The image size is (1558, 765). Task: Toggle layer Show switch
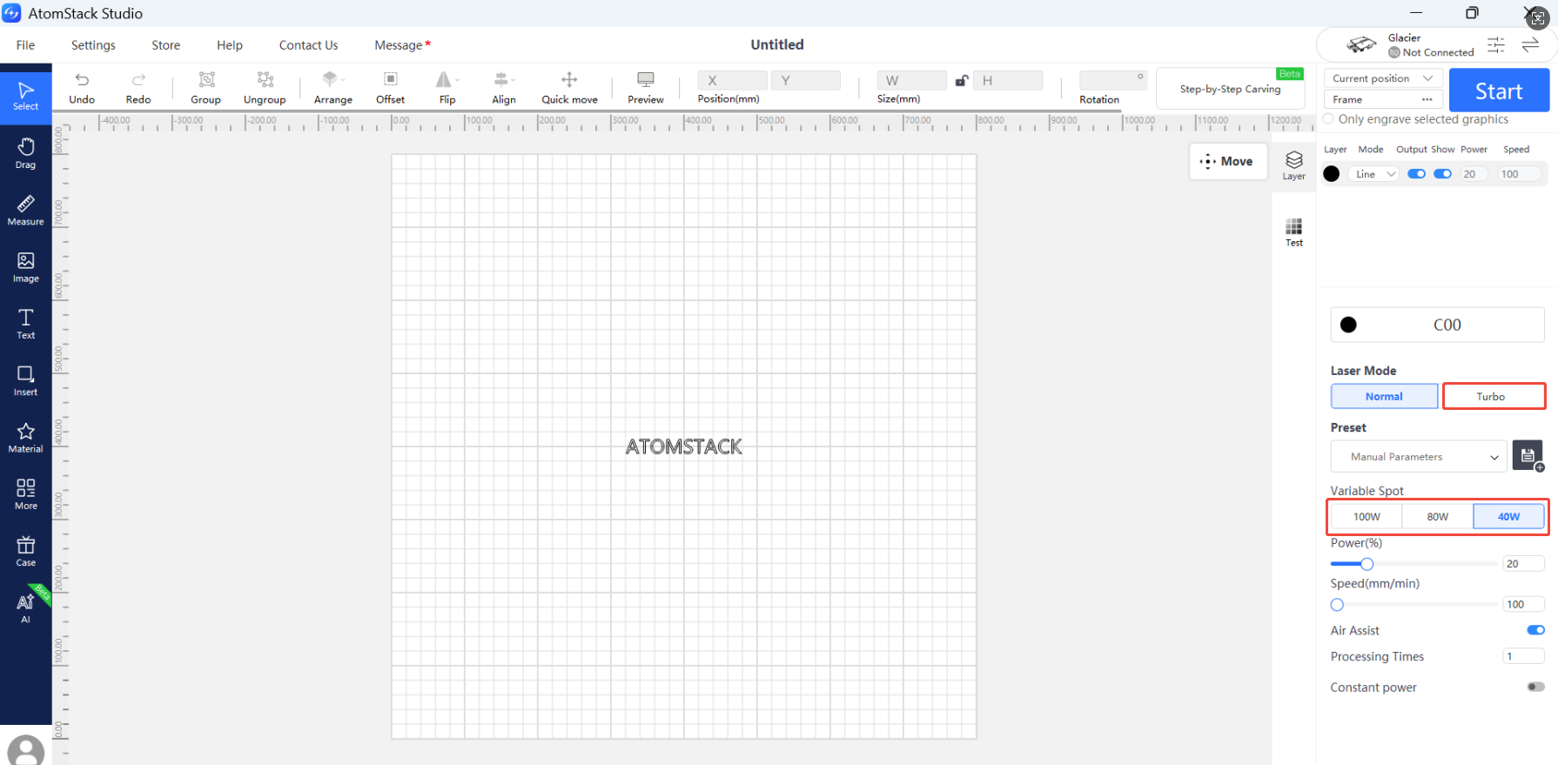tap(1442, 174)
